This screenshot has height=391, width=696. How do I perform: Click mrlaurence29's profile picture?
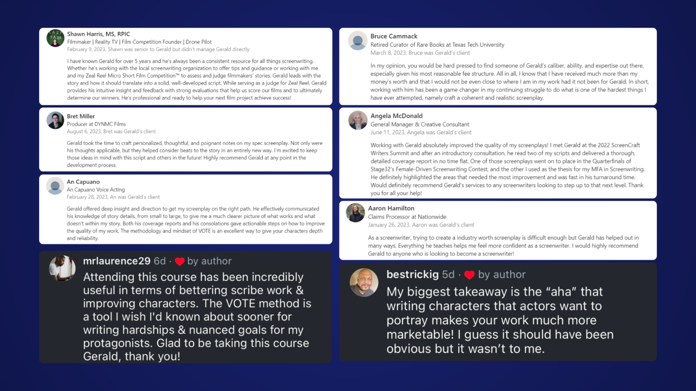pyautogui.click(x=62, y=268)
